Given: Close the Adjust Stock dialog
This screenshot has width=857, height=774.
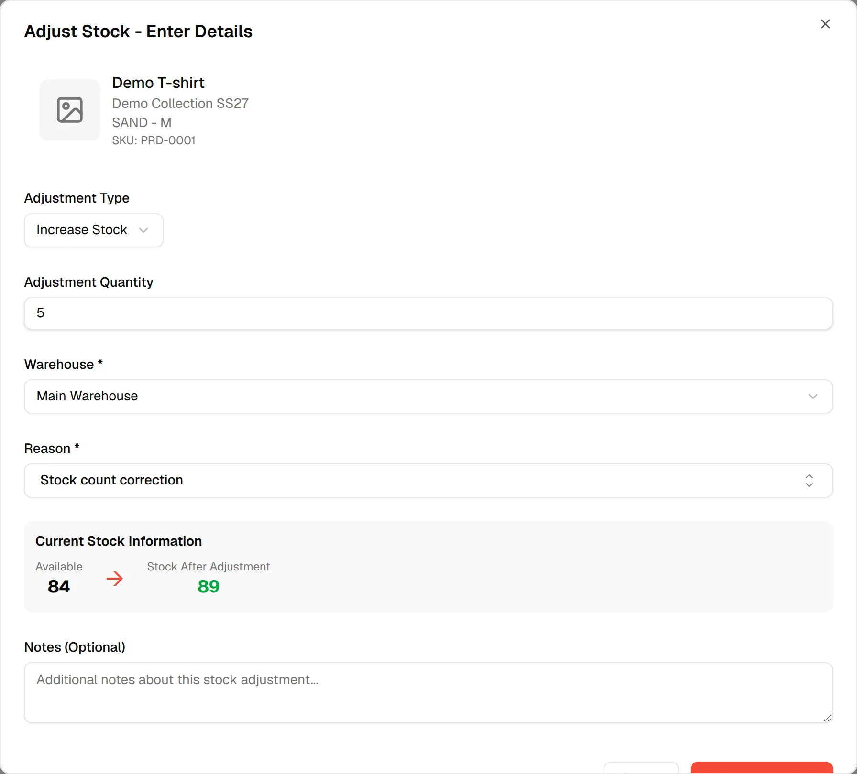Looking at the screenshot, I should coord(825,24).
